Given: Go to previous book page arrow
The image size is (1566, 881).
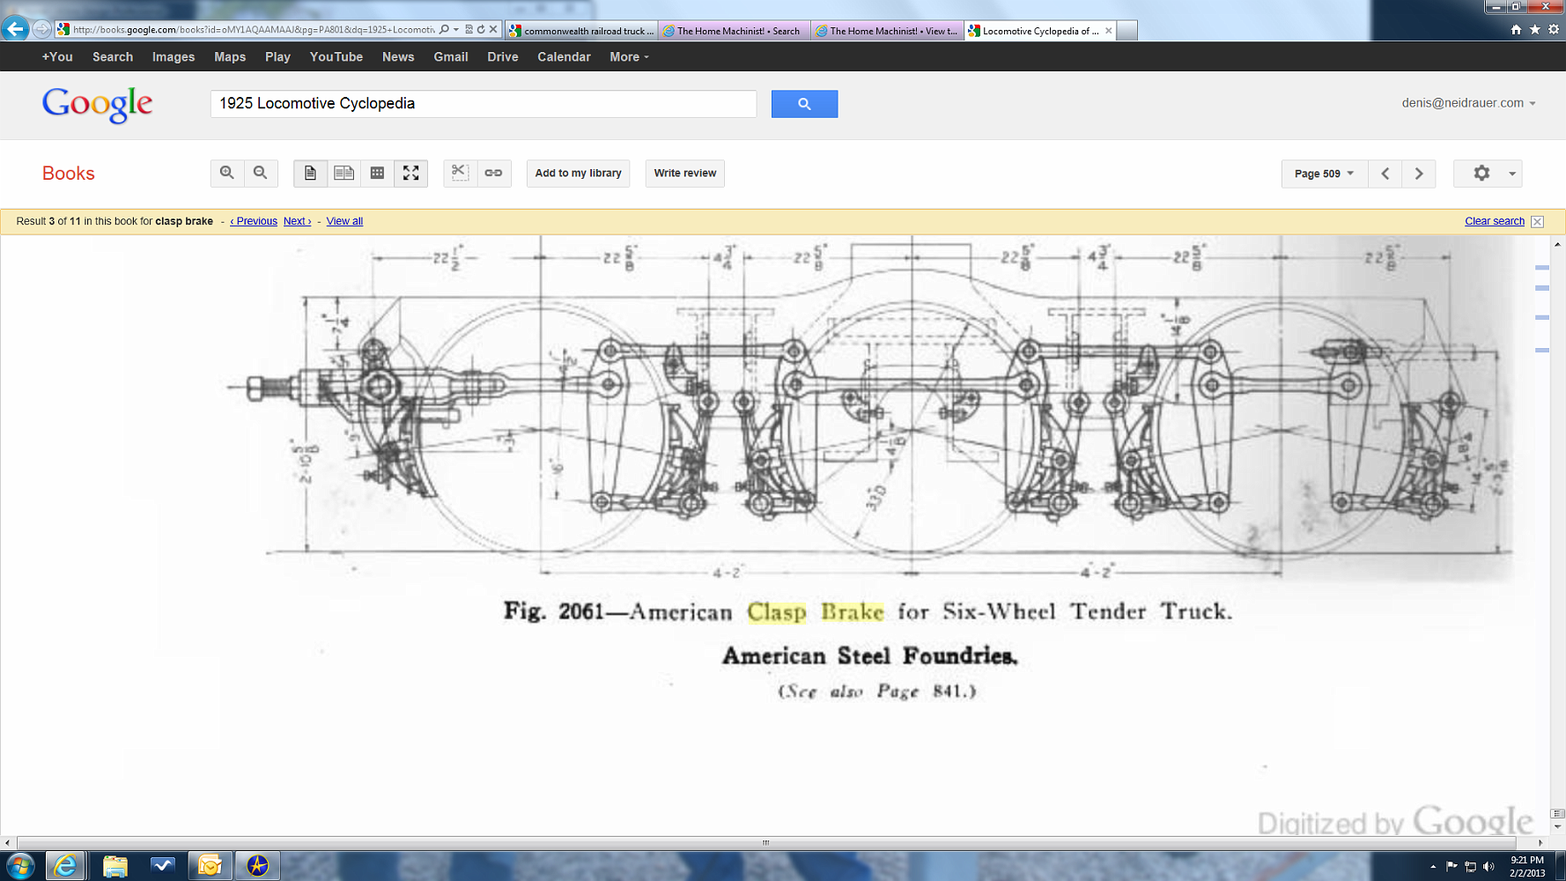Looking at the screenshot, I should 1385,174.
